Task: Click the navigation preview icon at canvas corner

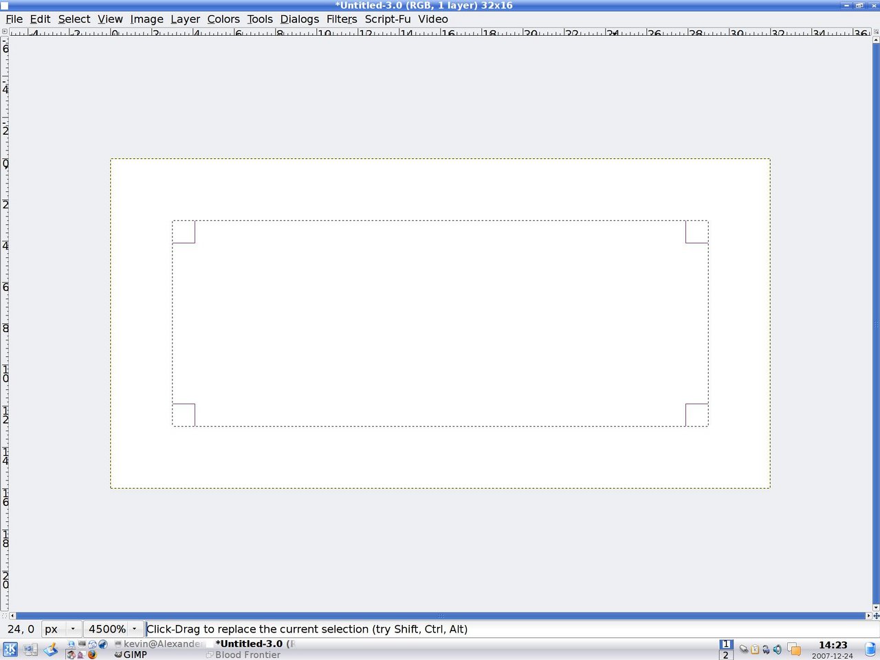Action: (x=876, y=615)
